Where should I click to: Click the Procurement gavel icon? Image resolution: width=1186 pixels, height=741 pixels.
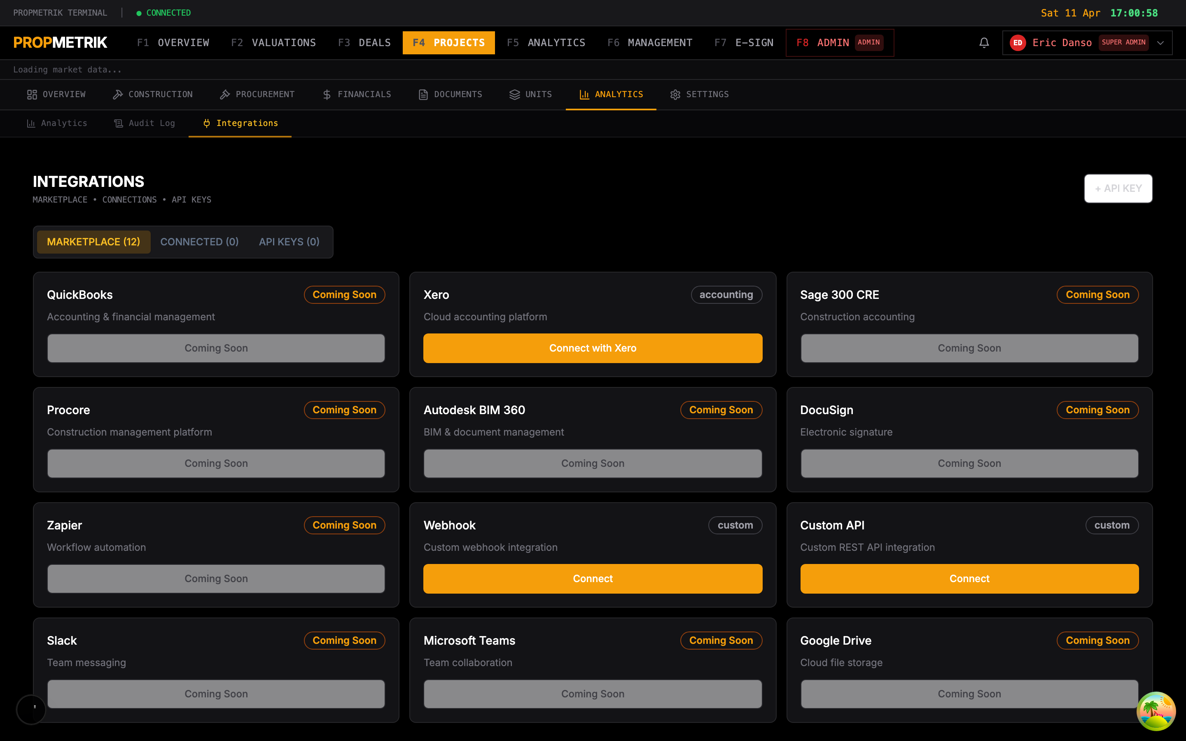point(225,95)
